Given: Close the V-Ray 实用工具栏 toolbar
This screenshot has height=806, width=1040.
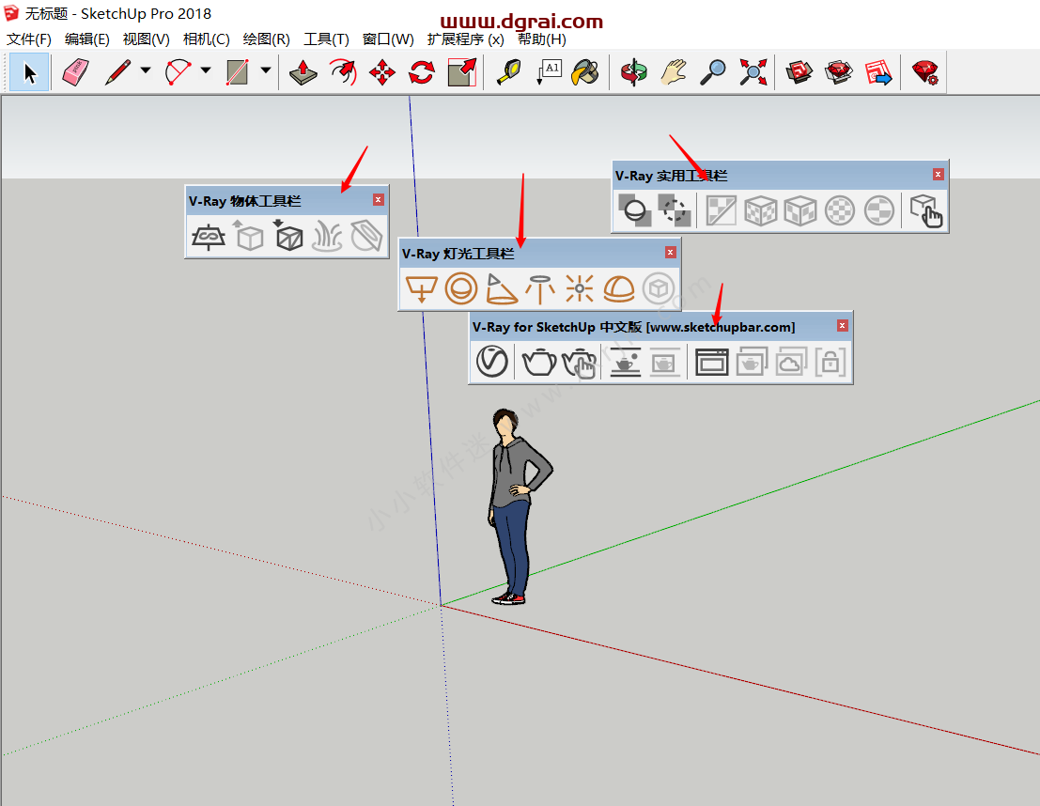Looking at the screenshot, I should click(938, 175).
